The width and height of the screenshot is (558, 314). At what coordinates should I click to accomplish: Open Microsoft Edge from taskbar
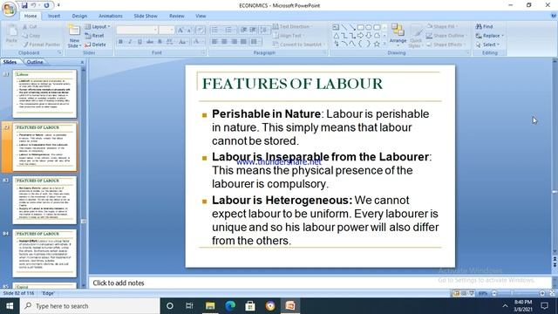(230, 306)
